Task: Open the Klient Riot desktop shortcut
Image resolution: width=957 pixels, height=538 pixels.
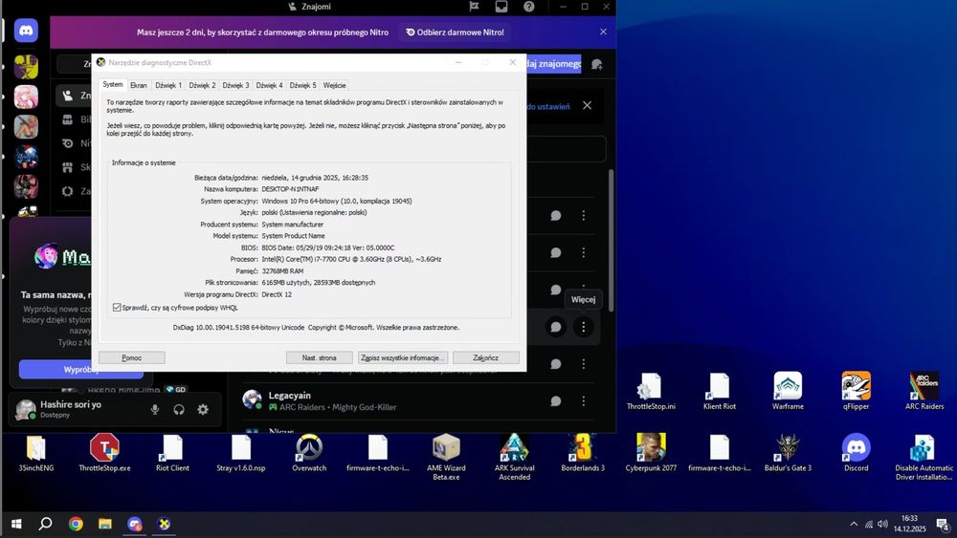Action: (720, 391)
